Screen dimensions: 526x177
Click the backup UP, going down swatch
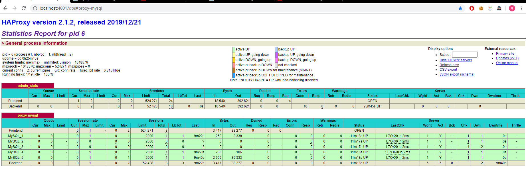pos(276,55)
